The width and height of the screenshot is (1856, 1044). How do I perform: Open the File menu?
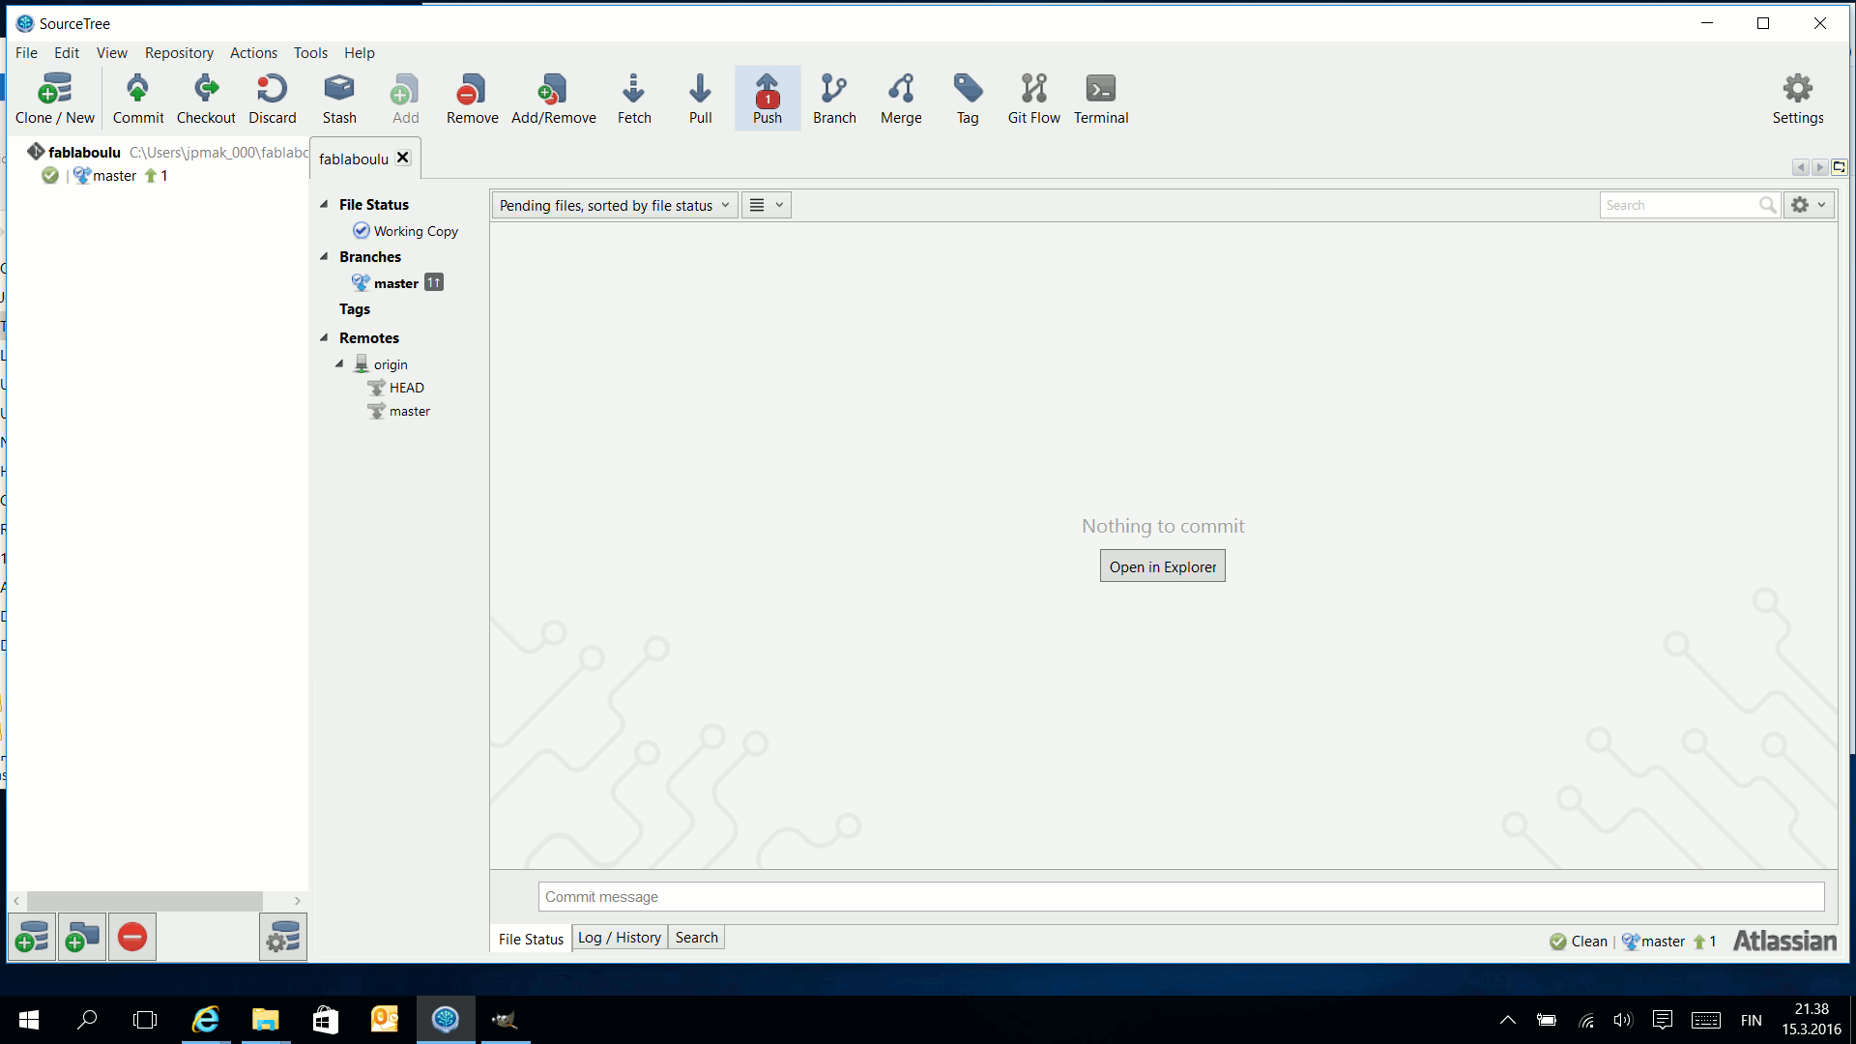point(26,52)
